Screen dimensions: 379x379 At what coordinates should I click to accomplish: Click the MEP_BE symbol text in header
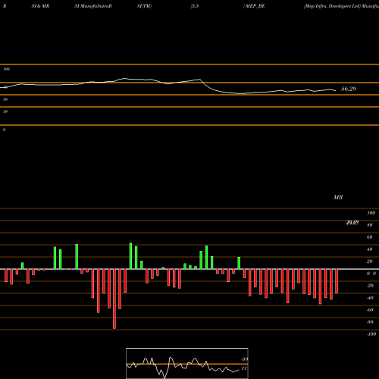tap(255, 6)
